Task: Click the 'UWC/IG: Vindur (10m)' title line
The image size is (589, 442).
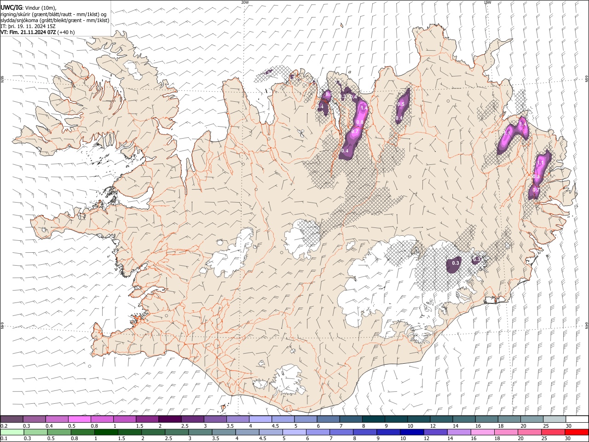Action: [28, 7]
